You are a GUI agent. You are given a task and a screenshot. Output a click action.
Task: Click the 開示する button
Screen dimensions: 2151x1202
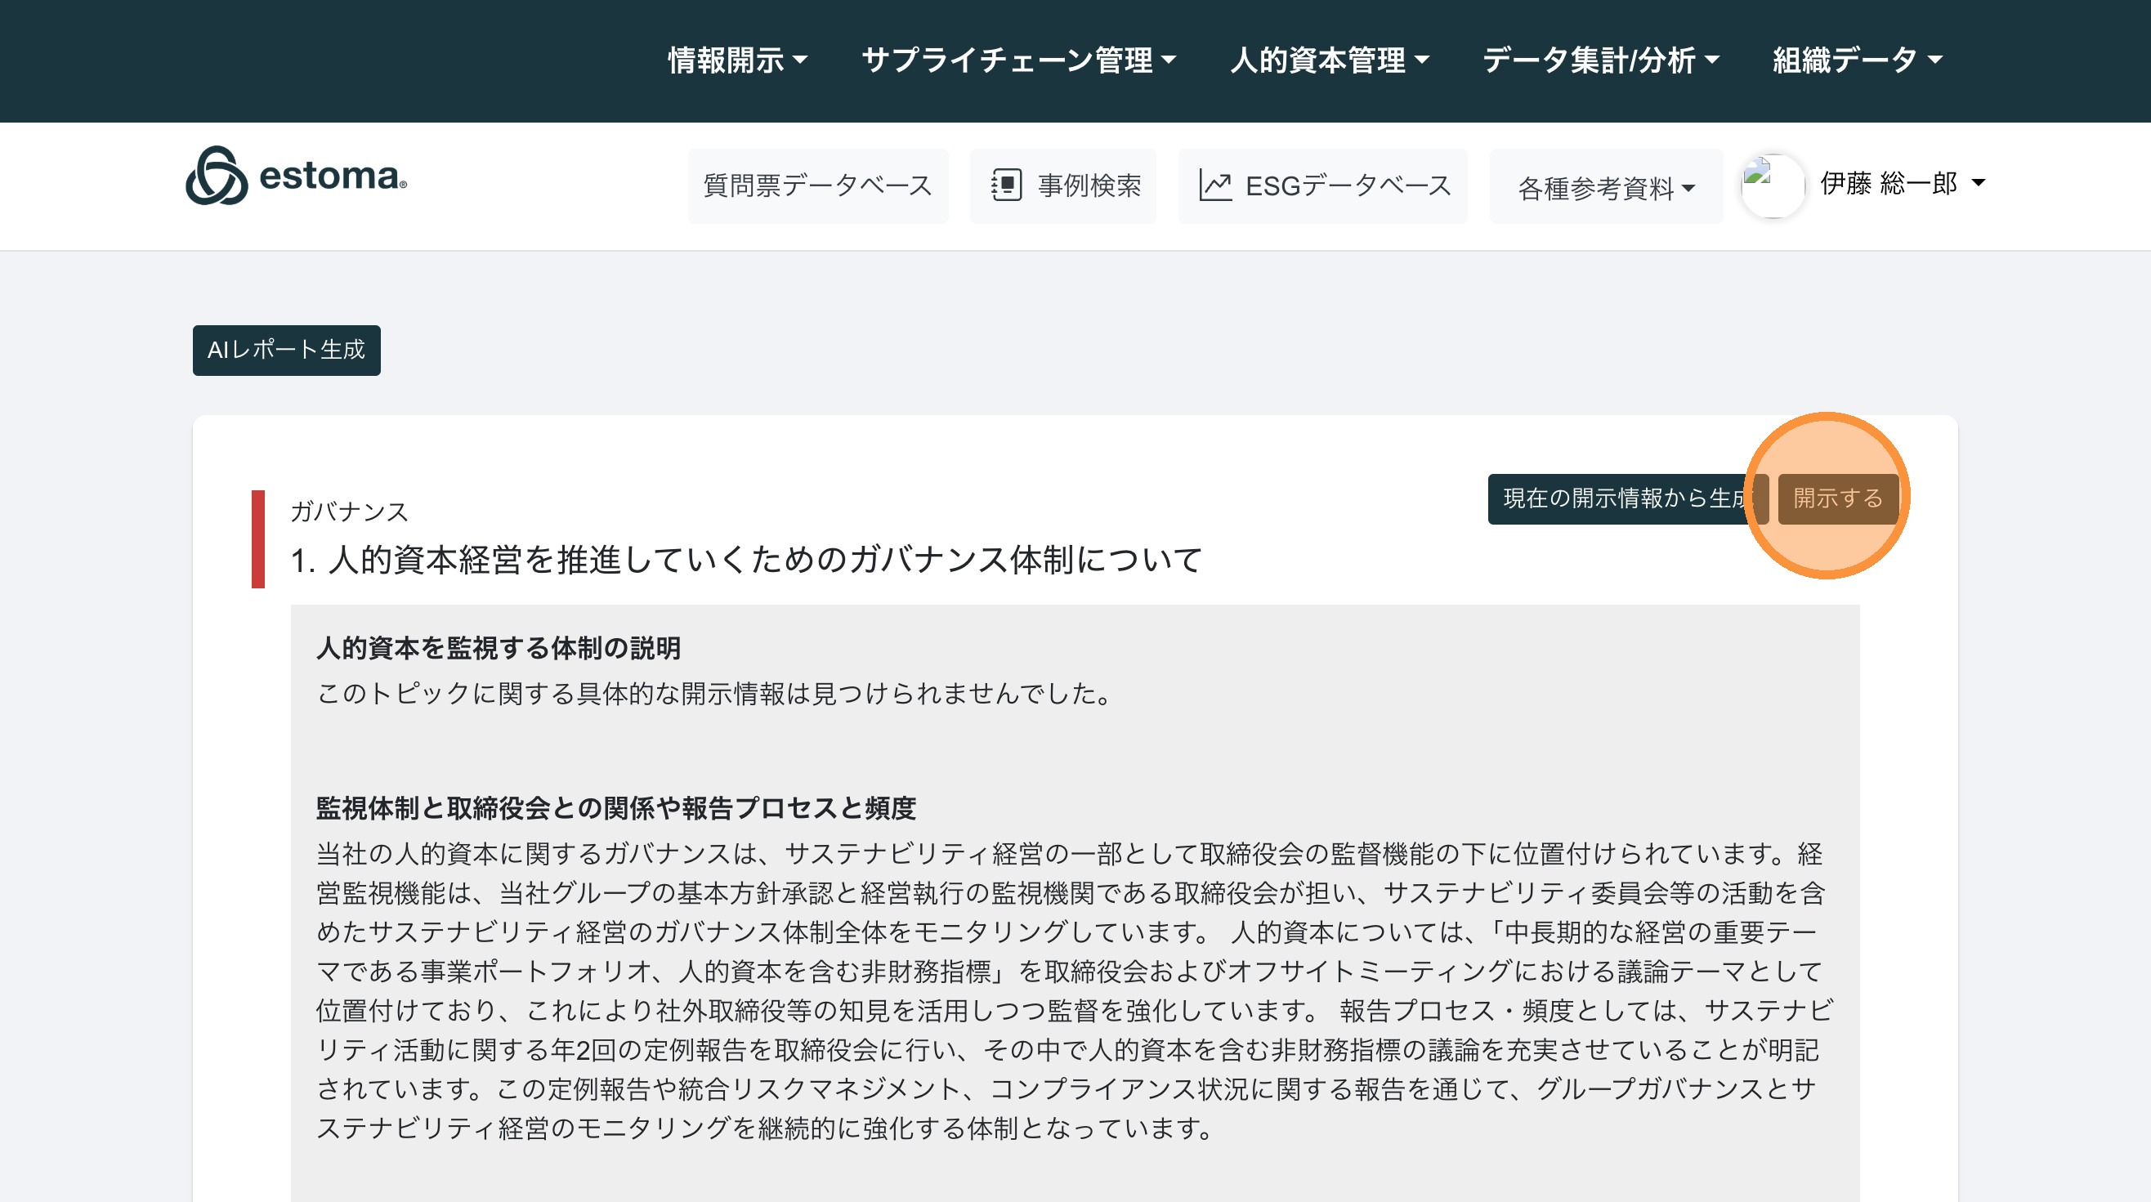pos(1838,498)
